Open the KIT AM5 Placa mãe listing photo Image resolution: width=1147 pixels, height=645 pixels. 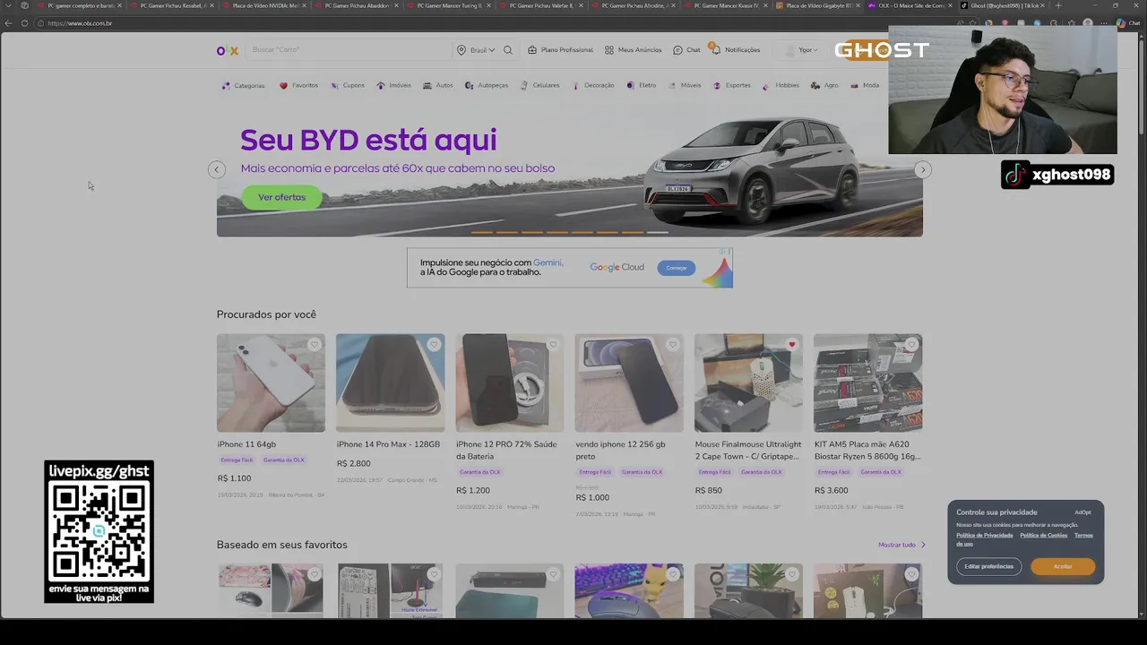pyautogui.click(x=867, y=383)
